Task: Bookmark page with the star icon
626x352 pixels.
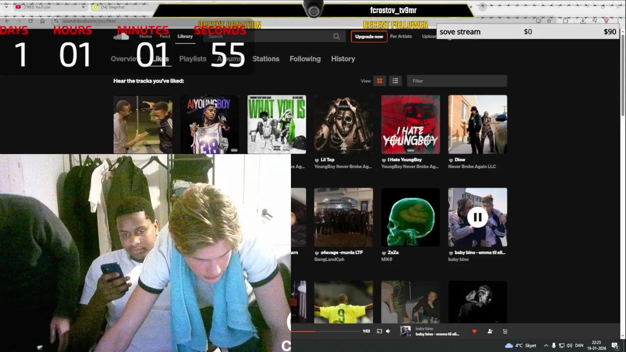Action: [x=549, y=21]
